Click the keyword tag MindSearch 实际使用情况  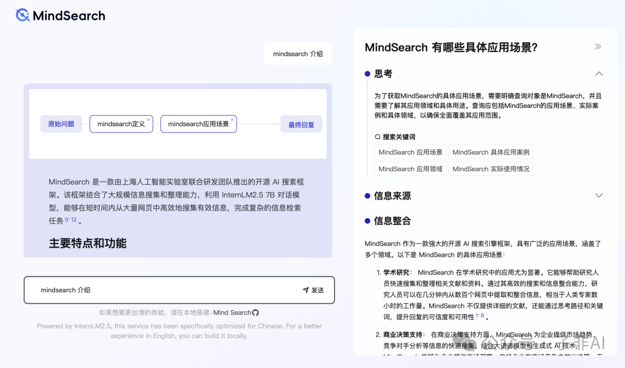click(x=491, y=169)
